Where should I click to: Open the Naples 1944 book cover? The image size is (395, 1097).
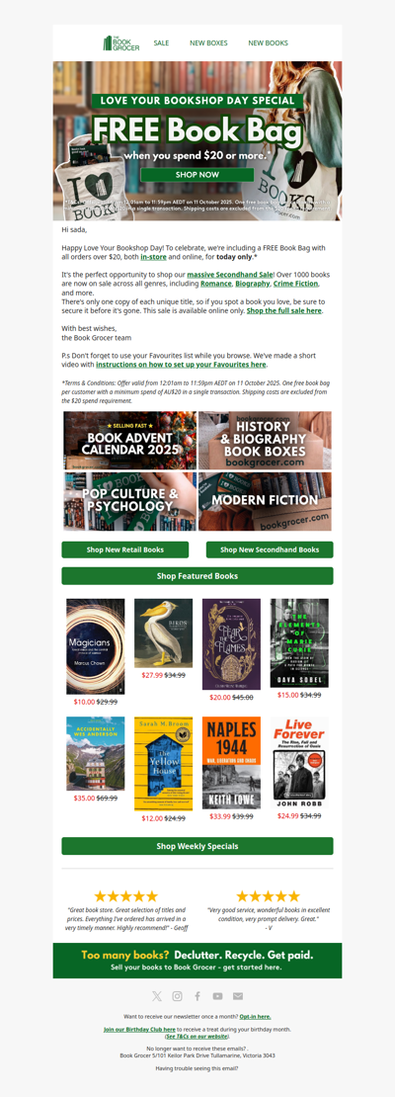231,763
